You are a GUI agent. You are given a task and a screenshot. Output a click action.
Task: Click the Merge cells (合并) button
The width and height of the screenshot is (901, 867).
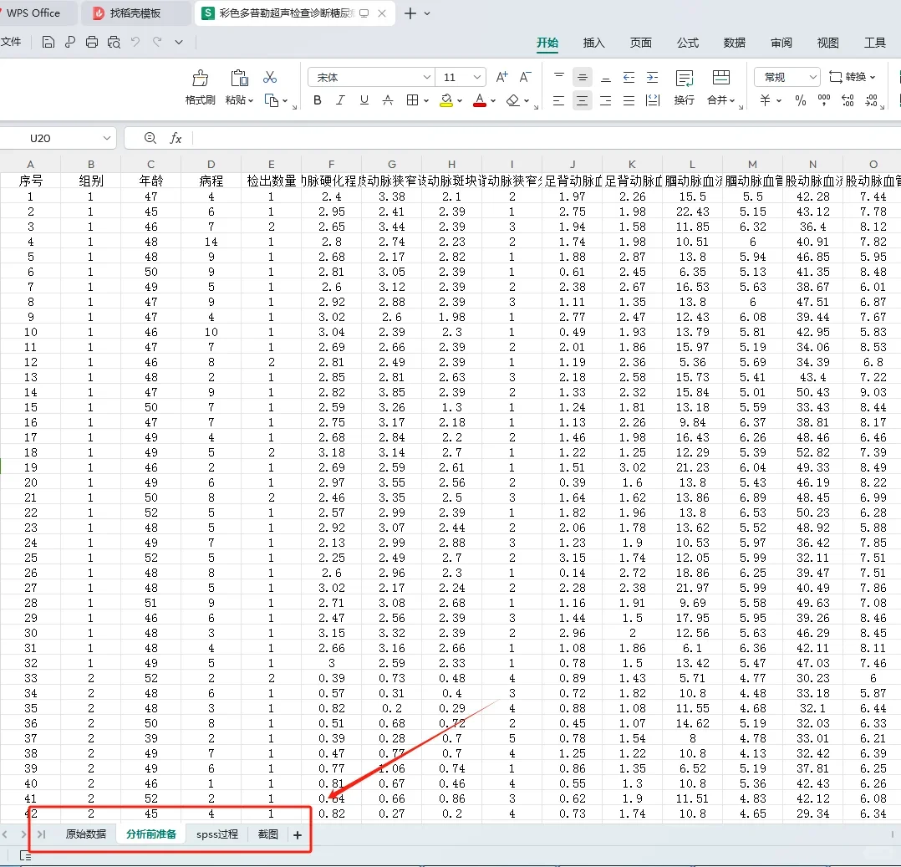coord(720,88)
